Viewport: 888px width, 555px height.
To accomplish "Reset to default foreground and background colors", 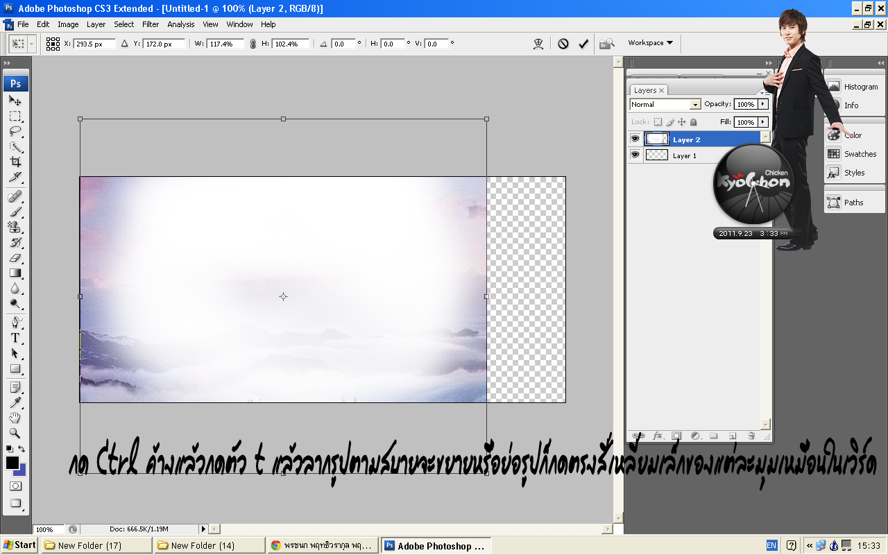I will click(9, 449).
